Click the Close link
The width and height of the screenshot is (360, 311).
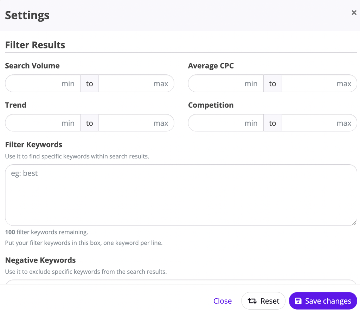coord(223,301)
